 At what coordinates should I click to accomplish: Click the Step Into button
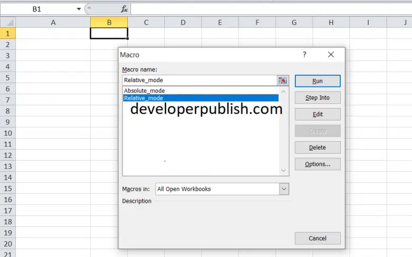coord(317,97)
